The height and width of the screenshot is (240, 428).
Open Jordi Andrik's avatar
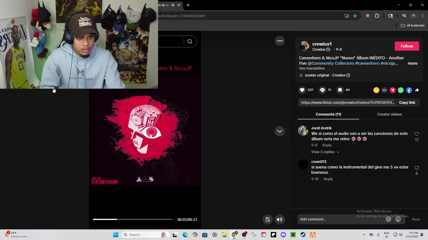303,130
